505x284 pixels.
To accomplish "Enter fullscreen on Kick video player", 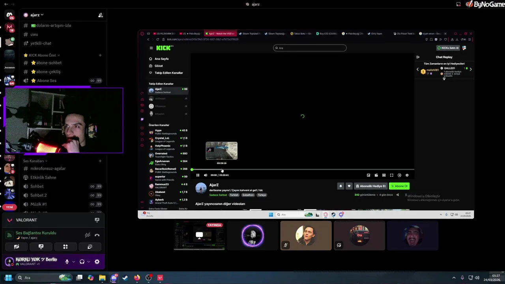I will click(x=392, y=175).
